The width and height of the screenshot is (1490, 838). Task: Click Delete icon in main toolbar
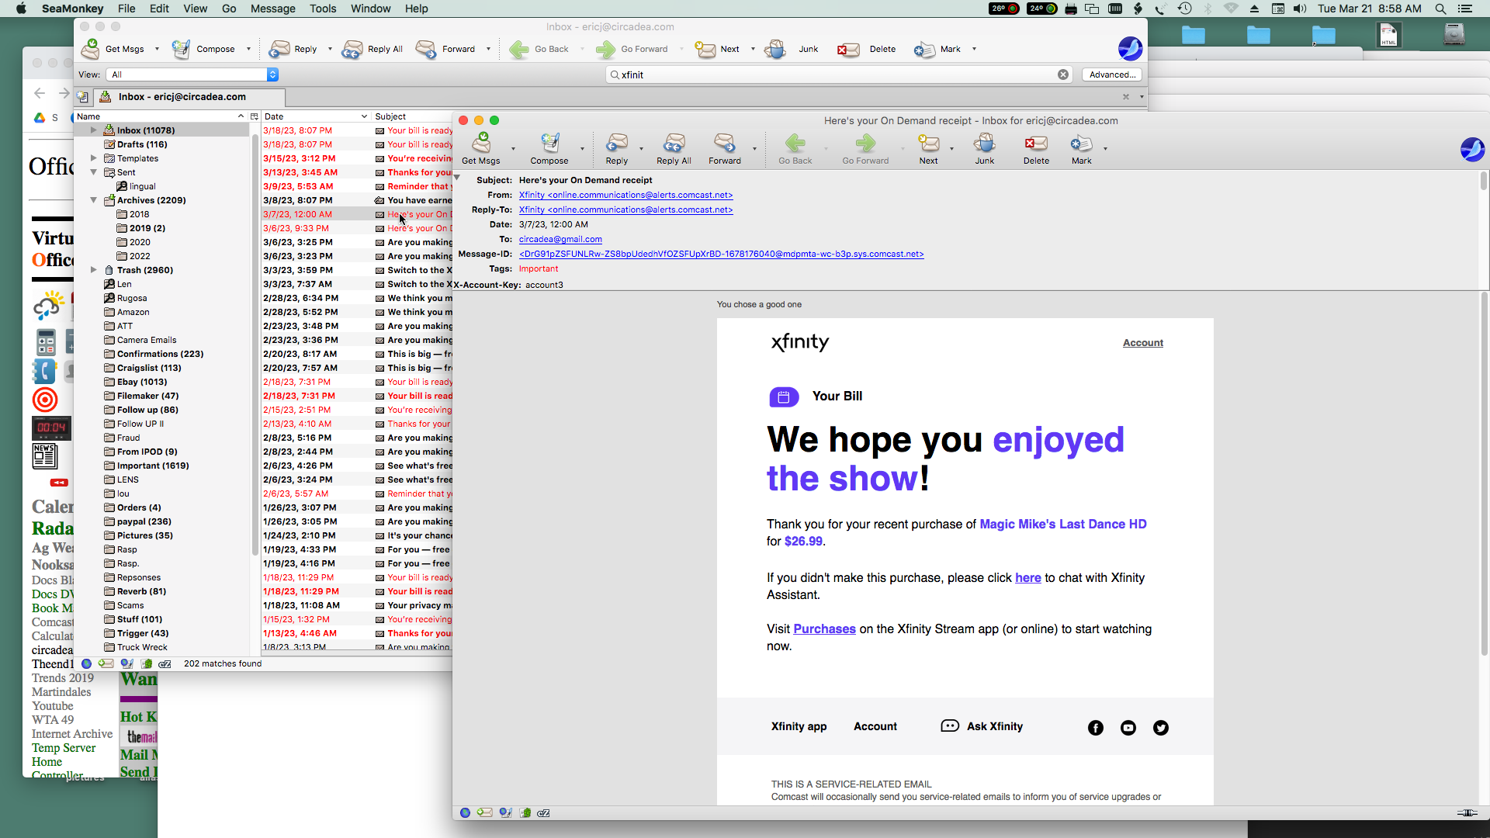coord(848,49)
